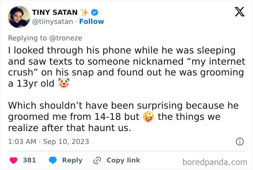Click the zany face emoji

149,117
